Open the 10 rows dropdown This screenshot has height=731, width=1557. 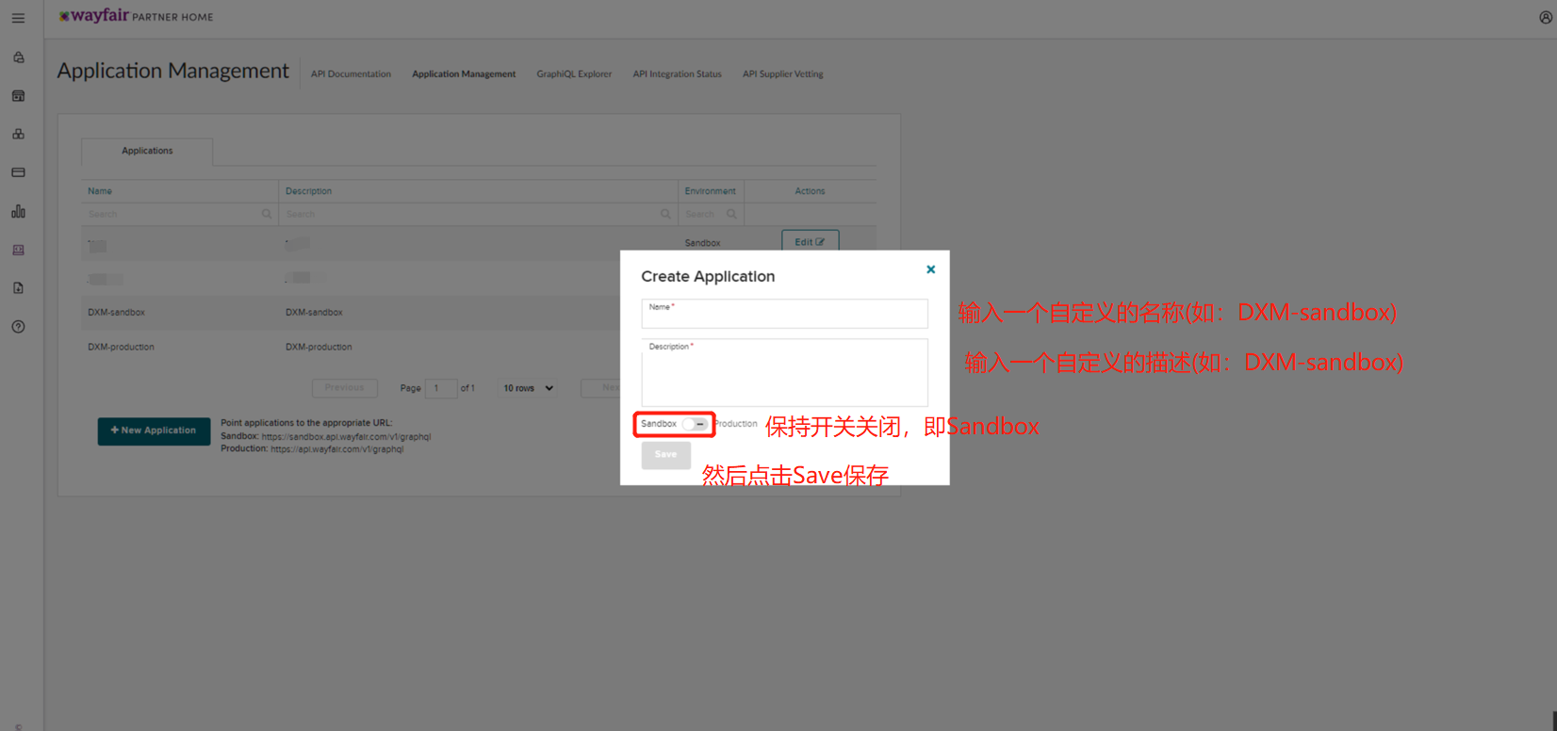click(x=528, y=388)
